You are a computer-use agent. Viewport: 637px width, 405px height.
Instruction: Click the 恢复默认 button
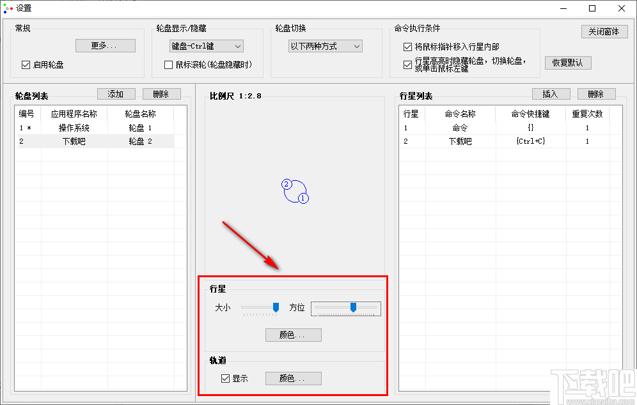[x=567, y=63]
